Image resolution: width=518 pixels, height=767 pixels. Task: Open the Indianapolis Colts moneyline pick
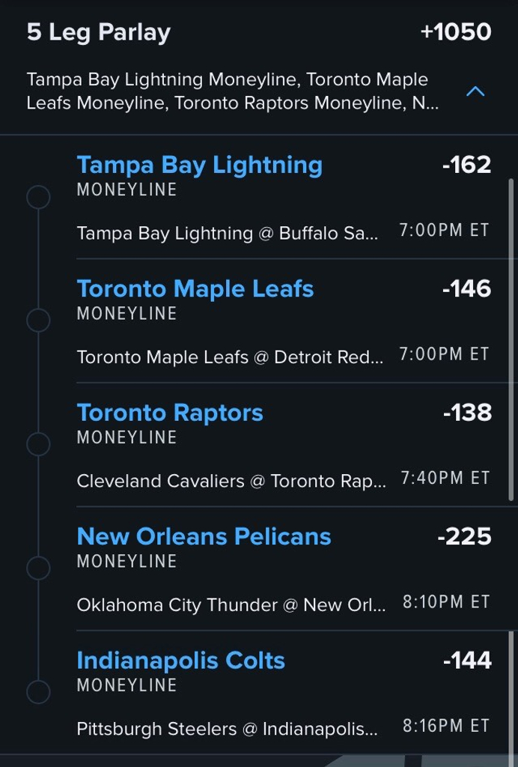180,661
